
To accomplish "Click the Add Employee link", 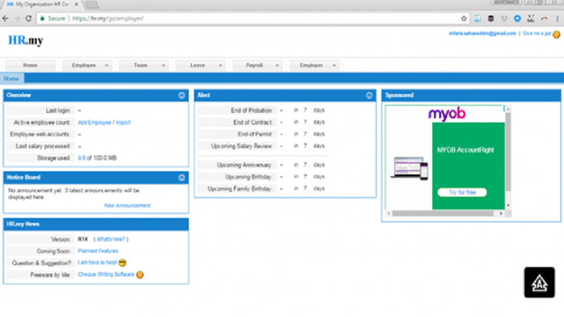I will tap(94, 122).
